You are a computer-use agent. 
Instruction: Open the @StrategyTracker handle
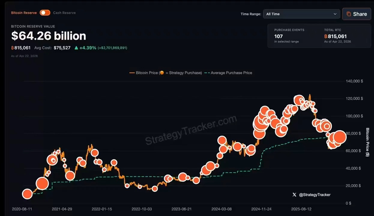(x=315, y=195)
